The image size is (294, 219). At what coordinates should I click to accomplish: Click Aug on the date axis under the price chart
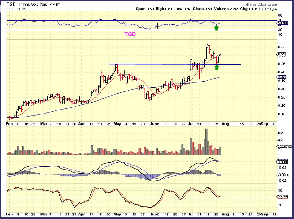pos(225,124)
